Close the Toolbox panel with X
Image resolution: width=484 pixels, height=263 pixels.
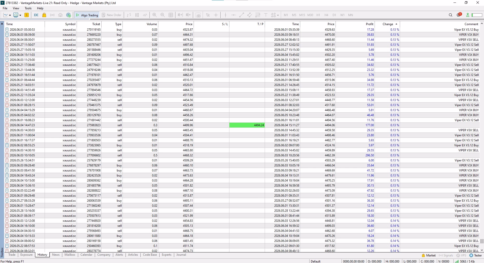pyautogui.click(x=2, y=24)
